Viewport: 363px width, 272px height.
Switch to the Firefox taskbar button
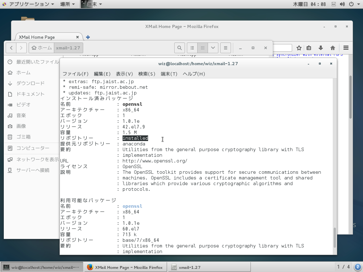(125, 267)
